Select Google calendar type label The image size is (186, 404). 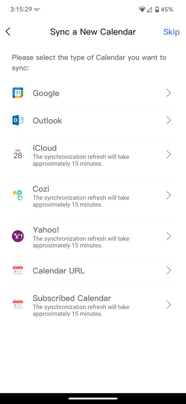(x=46, y=93)
